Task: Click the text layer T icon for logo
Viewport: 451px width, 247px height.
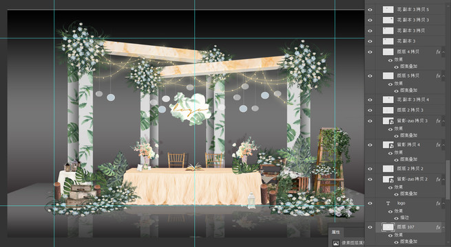Action: pyautogui.click(x=388, y=203)
